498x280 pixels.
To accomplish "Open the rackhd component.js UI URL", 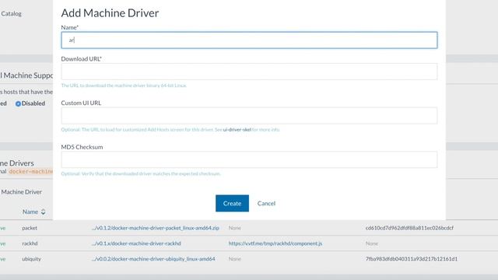I will click(275, 243).
